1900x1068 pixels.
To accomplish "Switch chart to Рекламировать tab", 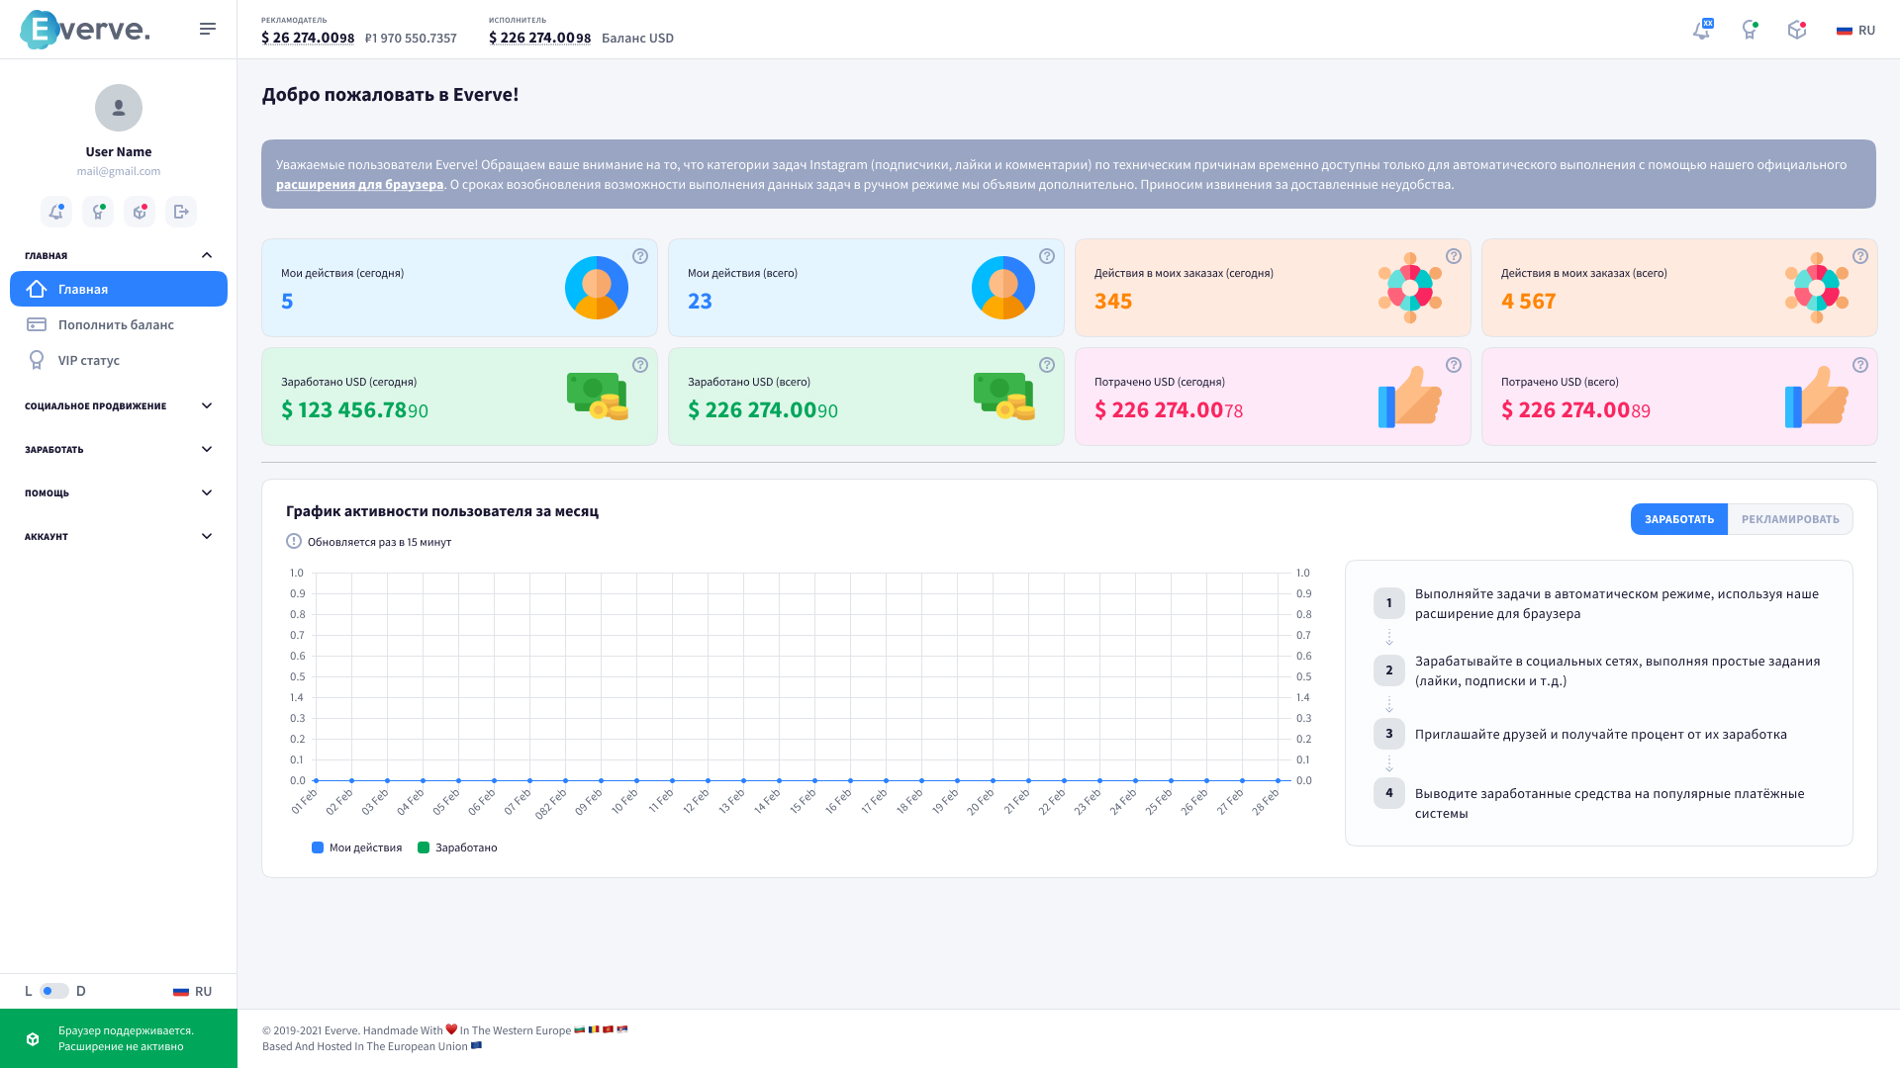I will (1789, 519).
